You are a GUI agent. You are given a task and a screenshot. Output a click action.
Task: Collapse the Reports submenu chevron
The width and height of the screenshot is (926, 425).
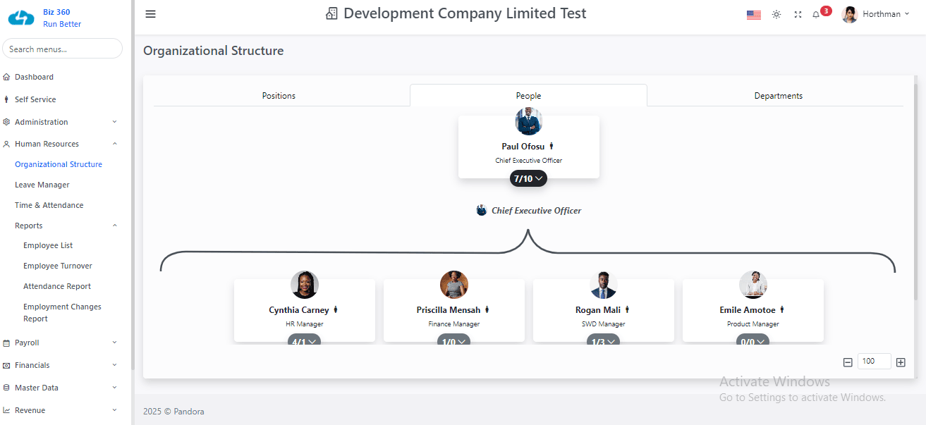[115, 226]
